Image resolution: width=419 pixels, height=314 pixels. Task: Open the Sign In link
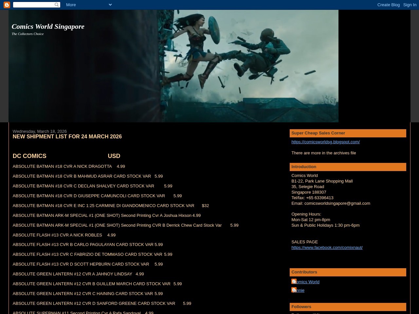tap(410, 5)
